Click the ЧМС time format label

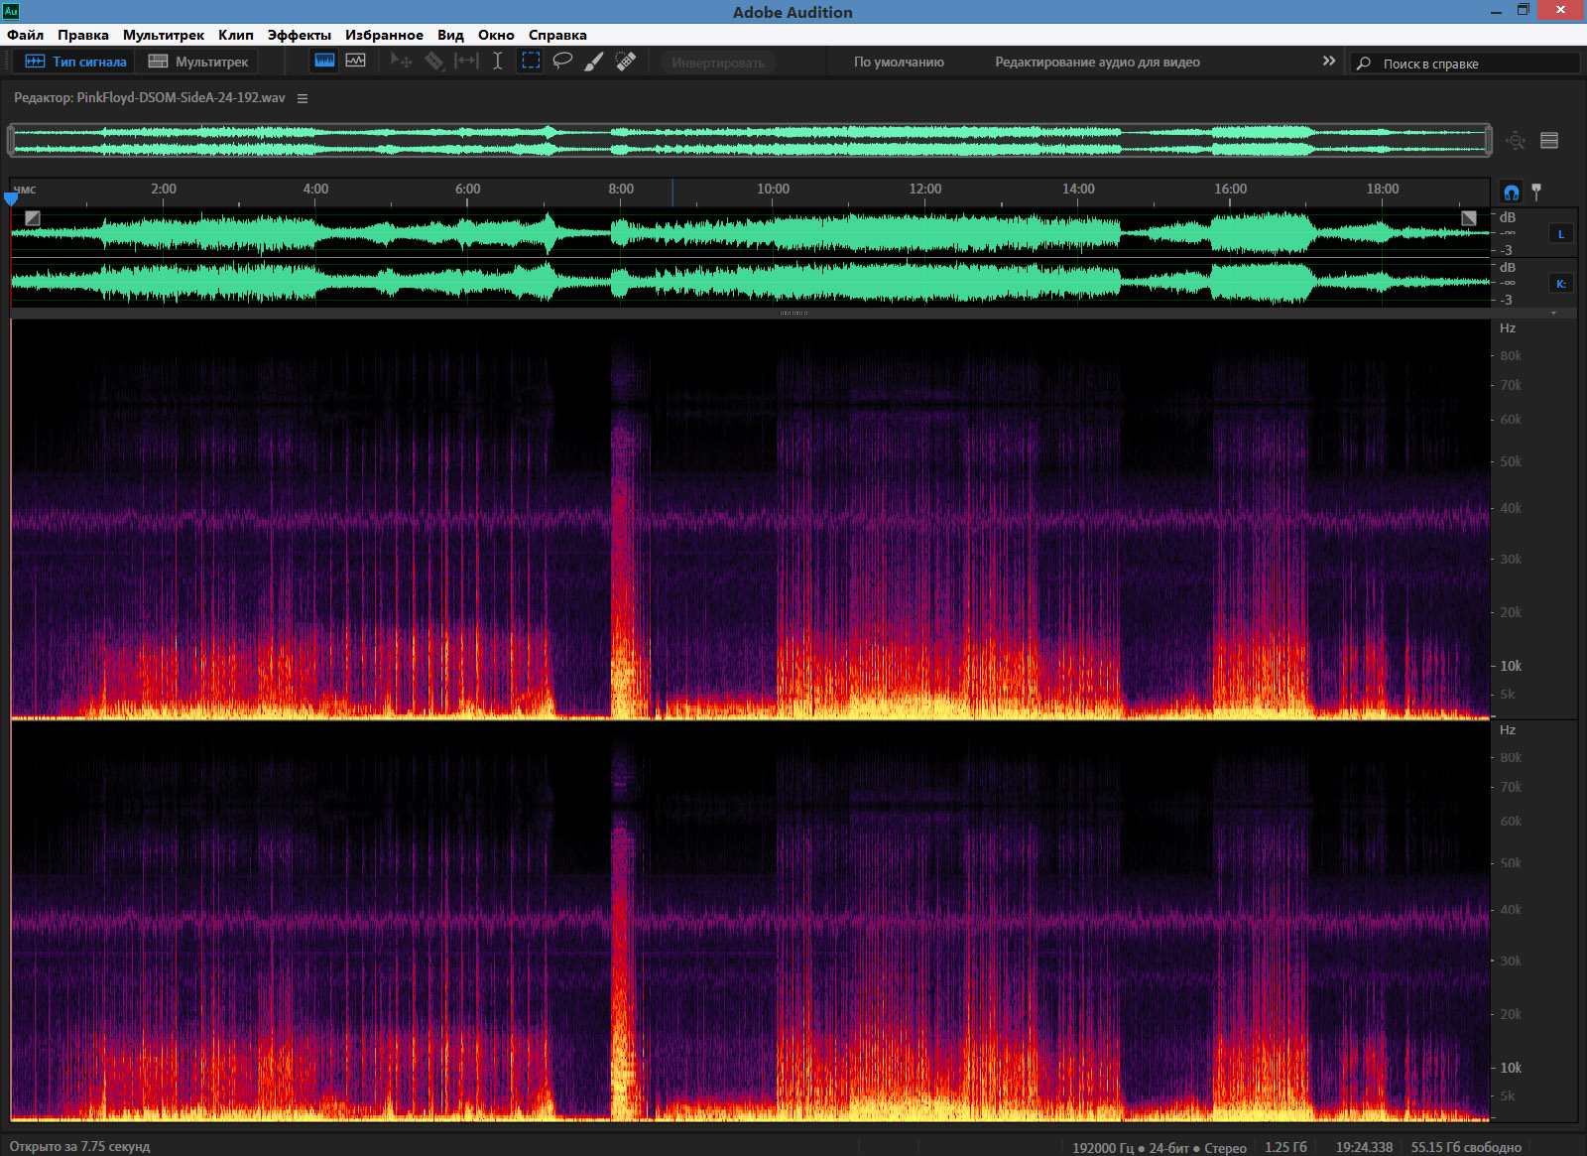click(x=25, y=190)
